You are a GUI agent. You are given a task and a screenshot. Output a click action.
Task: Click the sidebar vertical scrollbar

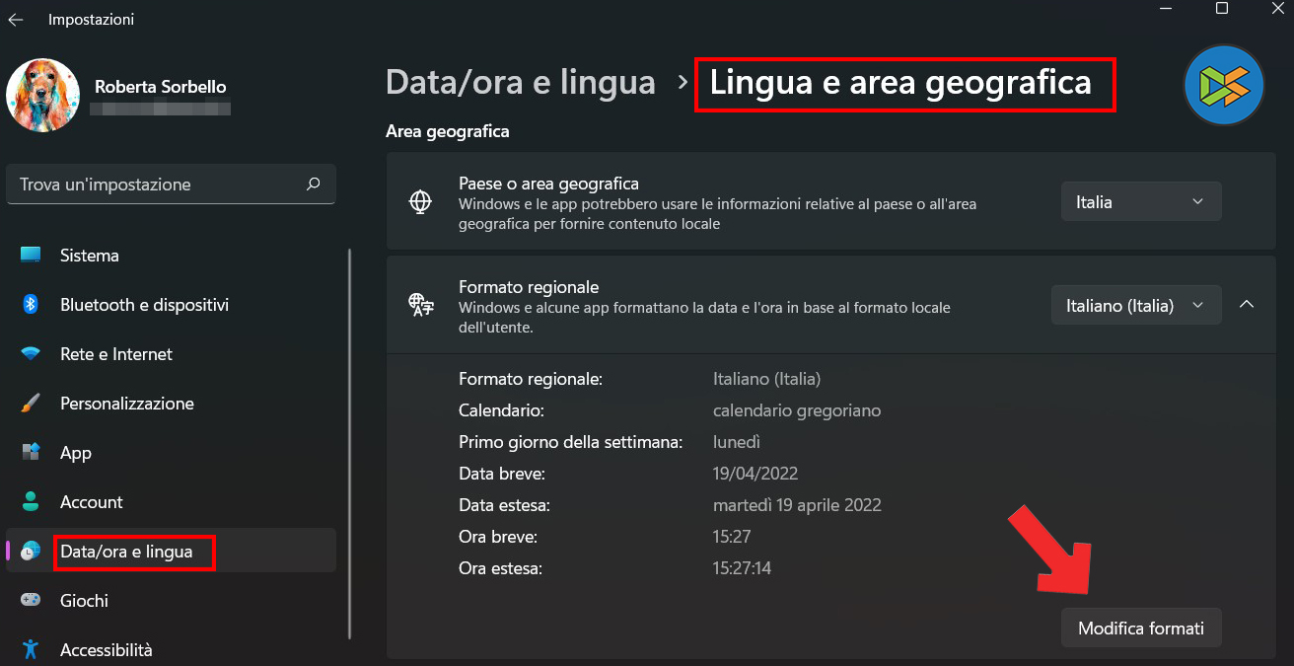[350, 444]
